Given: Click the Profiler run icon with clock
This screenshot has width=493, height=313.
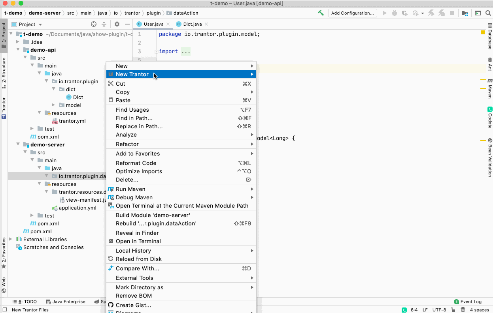Looking at the screenshot, I should 415,13.
